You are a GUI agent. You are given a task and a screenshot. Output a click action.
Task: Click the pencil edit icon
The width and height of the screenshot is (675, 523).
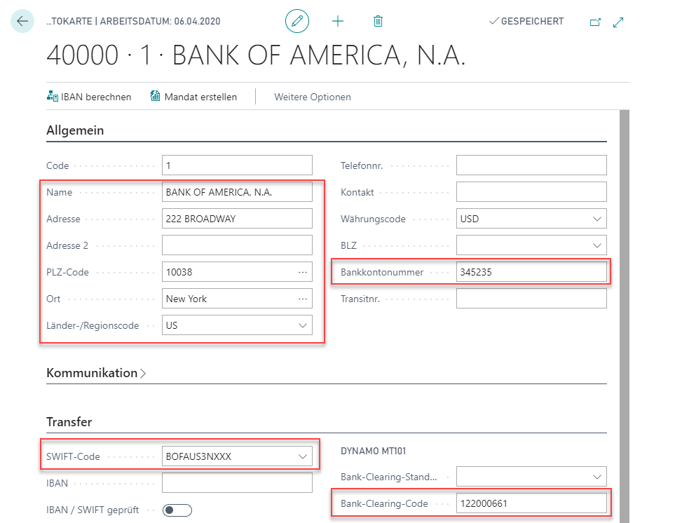pyautogui.click(x=297, y=22)
